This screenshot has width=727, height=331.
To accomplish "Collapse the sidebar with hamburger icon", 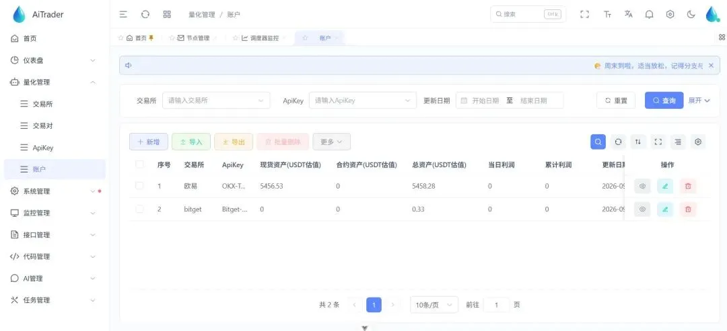I will (123, 14).
